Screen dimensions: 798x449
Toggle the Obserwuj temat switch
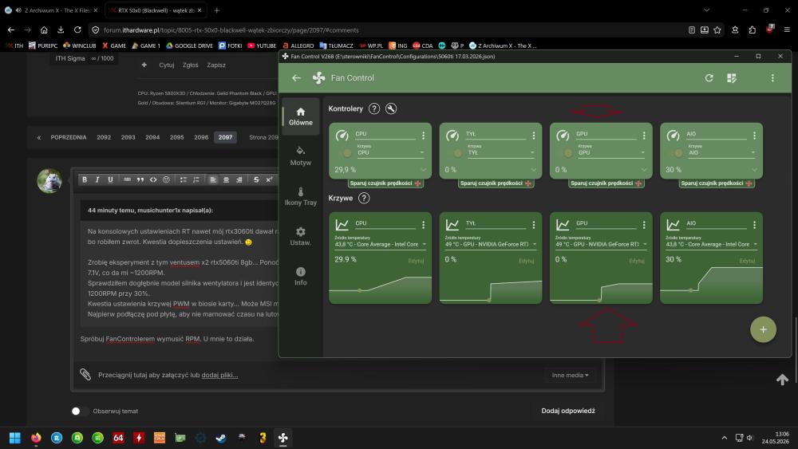78,411
